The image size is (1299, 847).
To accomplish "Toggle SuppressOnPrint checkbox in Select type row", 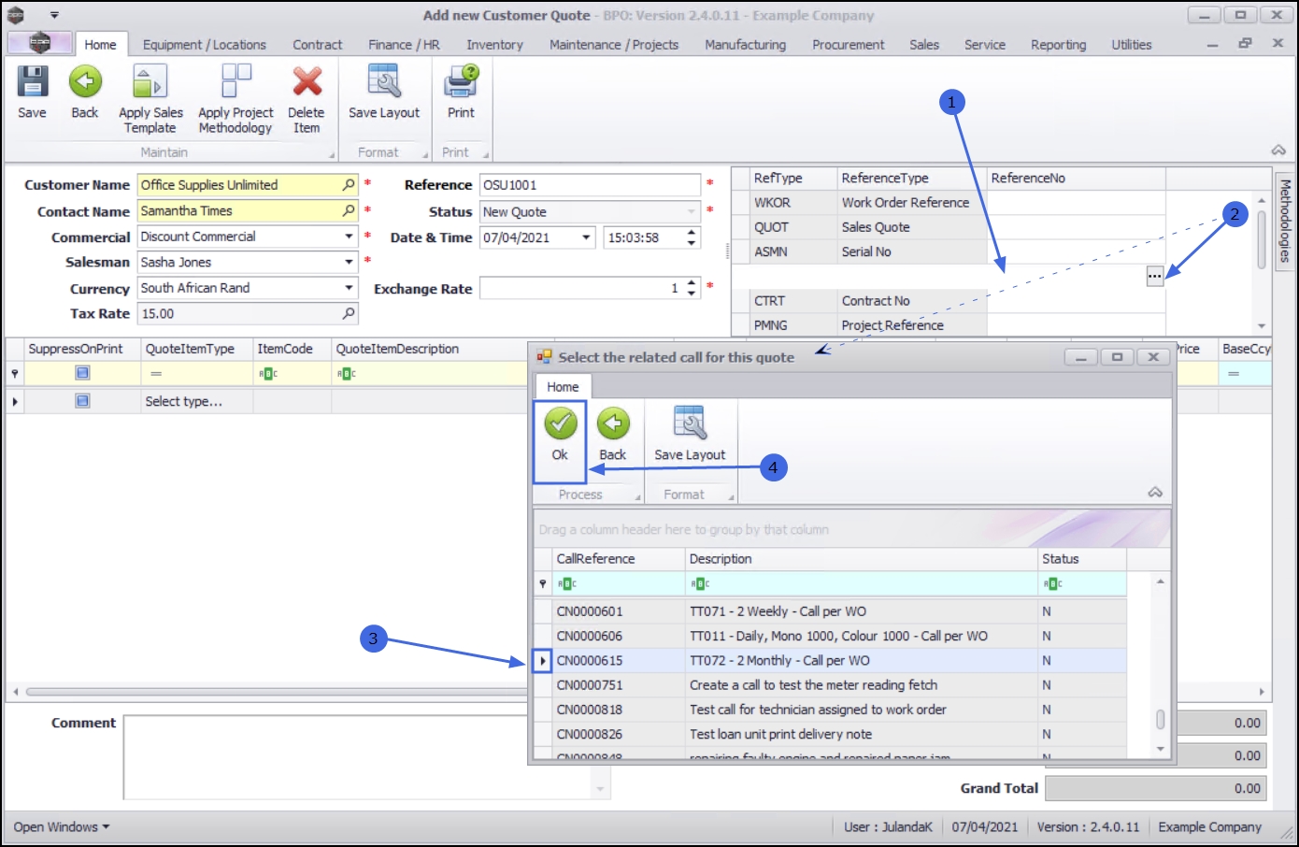I will coord(82,401).
